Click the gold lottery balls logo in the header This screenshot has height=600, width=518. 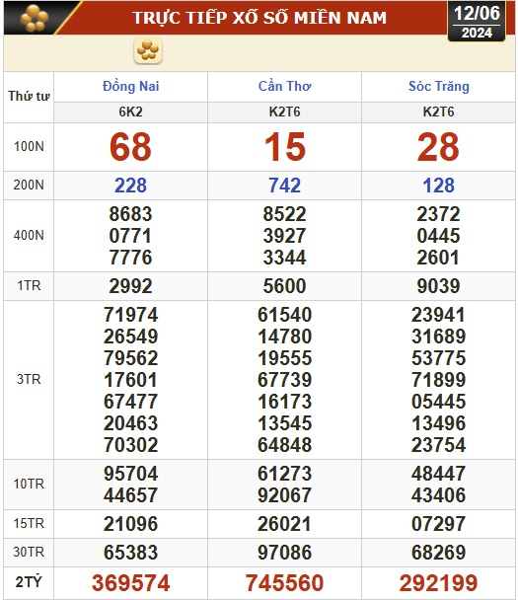[35, 18]
